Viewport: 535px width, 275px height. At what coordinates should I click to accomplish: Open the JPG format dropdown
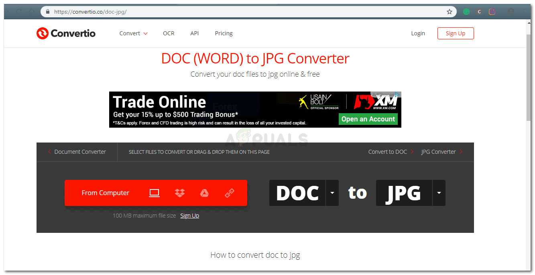coord(439,193)
